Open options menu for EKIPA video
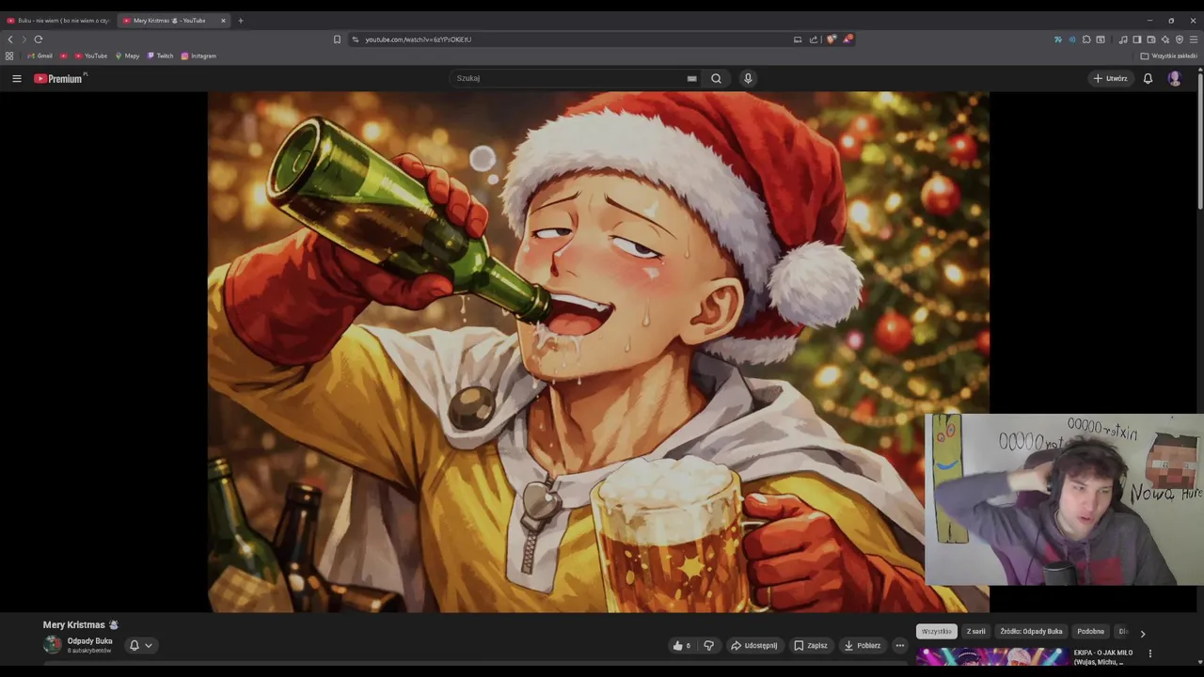The image size is (1204, 677). click(1149, 653)
